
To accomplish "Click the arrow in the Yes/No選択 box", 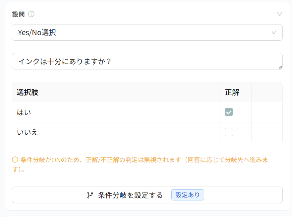I will (274, 32).
